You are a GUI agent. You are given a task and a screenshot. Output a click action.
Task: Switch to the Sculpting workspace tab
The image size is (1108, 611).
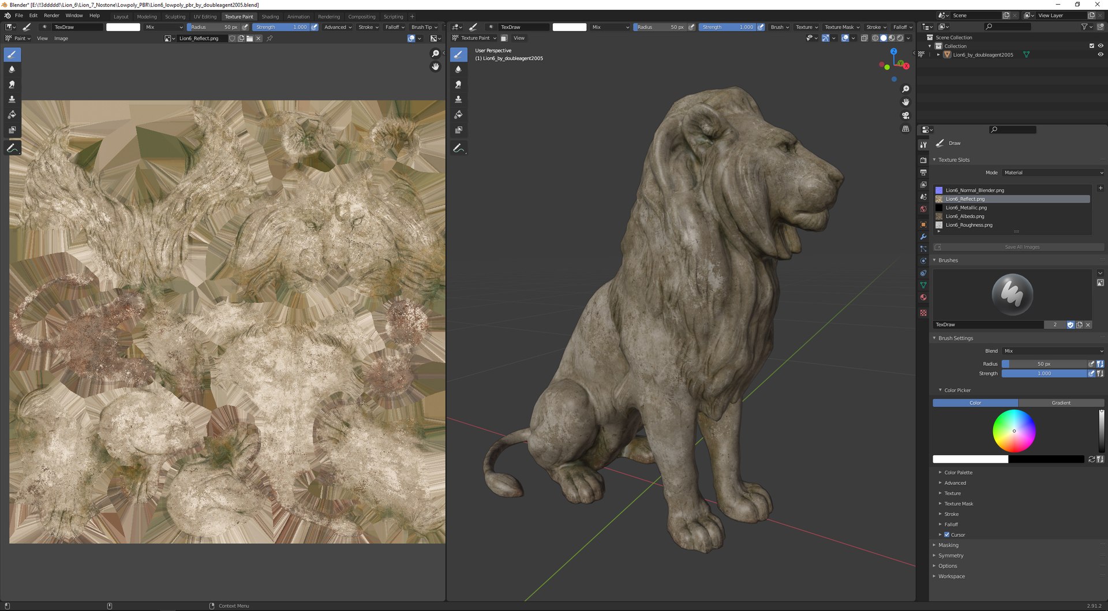click(175, 17)
